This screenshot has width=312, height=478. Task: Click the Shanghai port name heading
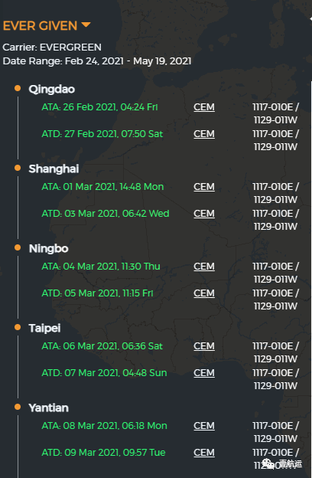(x=54, y=169)
